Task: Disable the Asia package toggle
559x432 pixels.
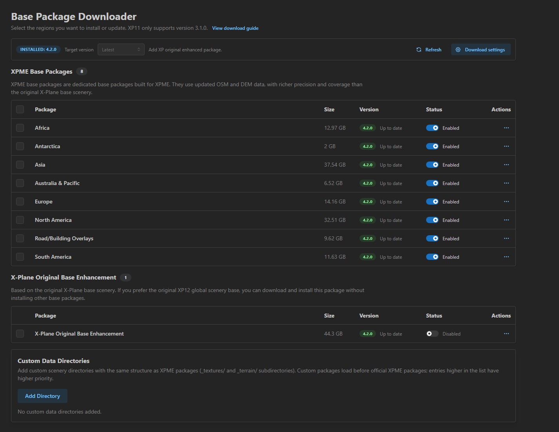Action: (432, 165)
